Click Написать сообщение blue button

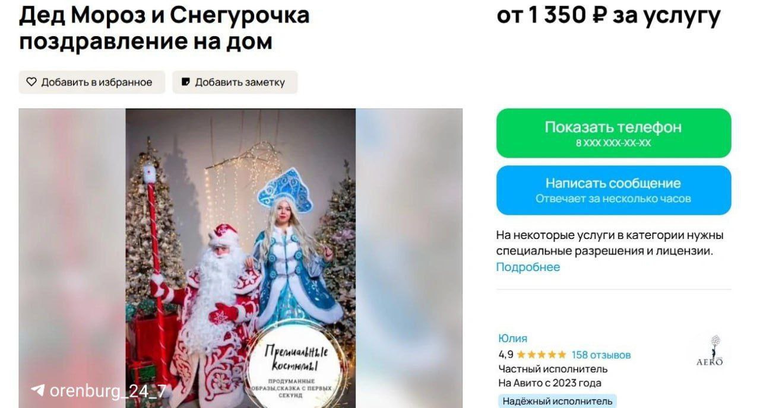(613, 190)
